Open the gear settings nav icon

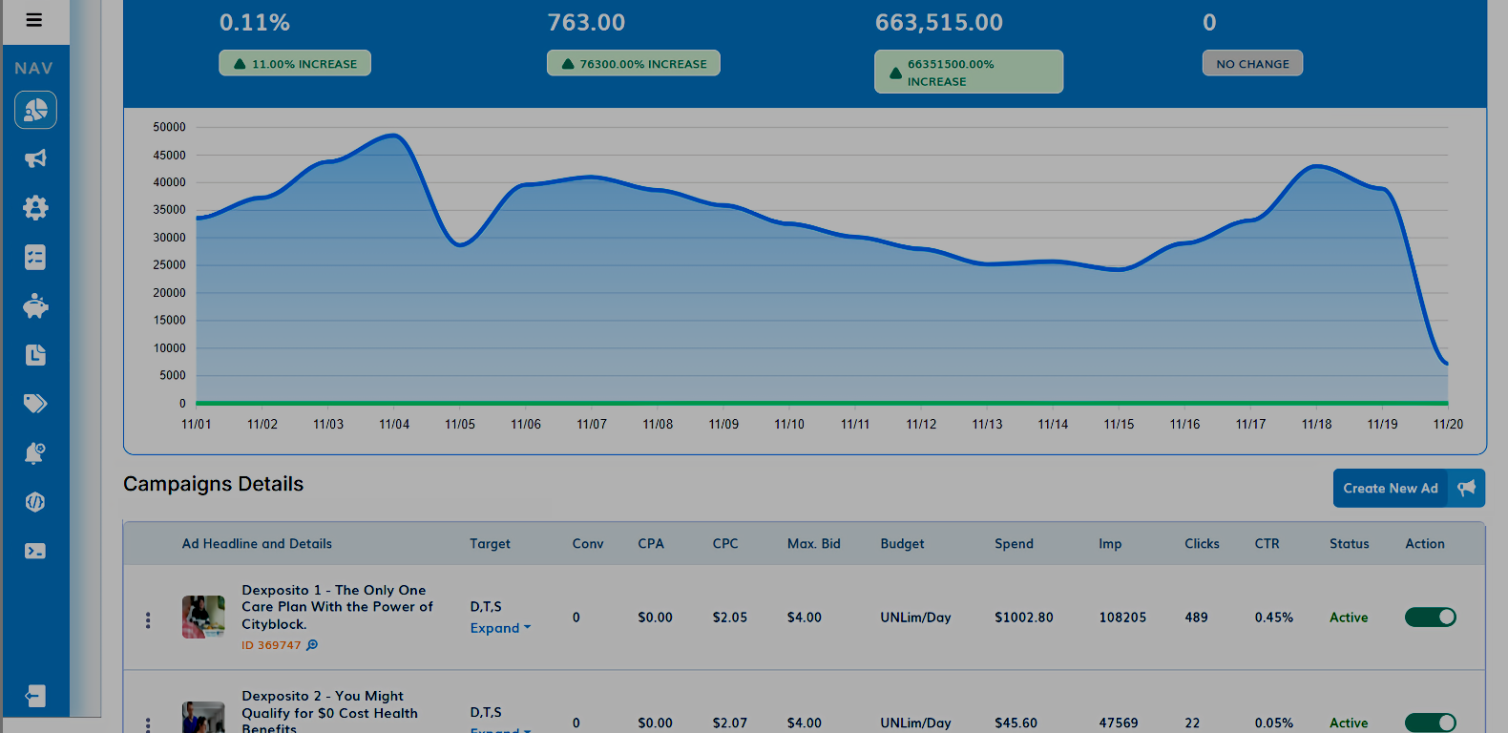click(35, 208)
